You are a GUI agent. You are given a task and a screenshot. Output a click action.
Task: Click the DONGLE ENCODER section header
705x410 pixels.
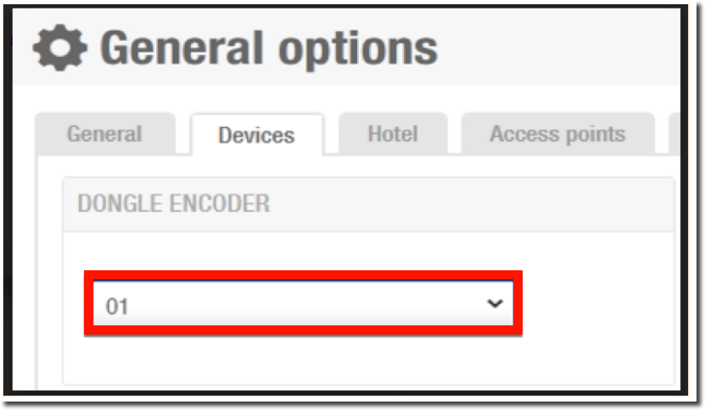click(x=368, y=204)
